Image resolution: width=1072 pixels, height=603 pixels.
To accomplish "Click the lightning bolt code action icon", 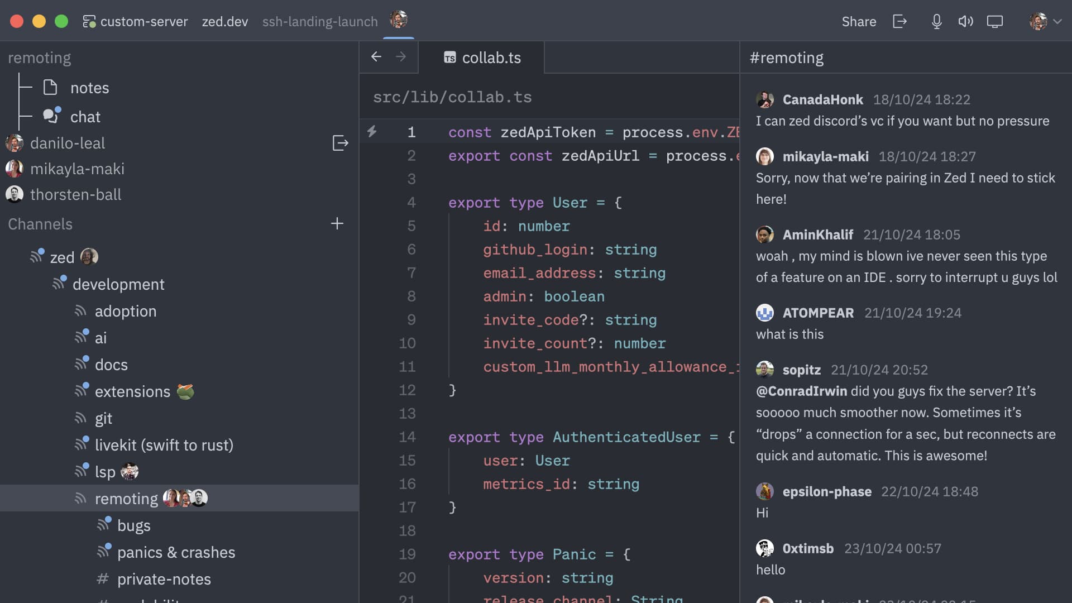I will (x=372, y=132).
